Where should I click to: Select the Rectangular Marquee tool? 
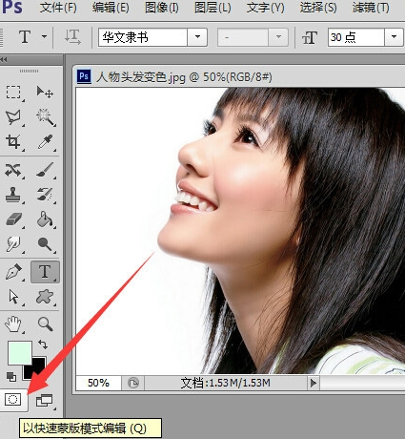13,93
